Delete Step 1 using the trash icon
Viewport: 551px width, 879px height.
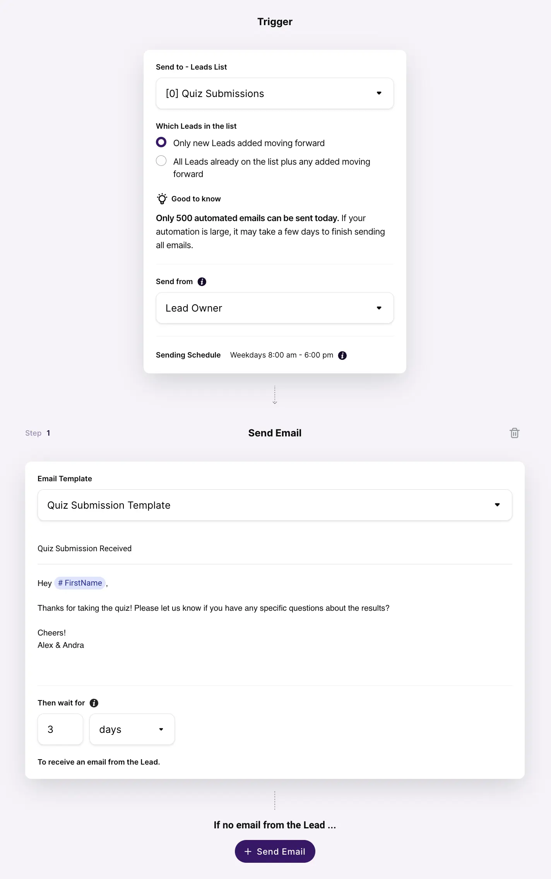tap(514, 433)
